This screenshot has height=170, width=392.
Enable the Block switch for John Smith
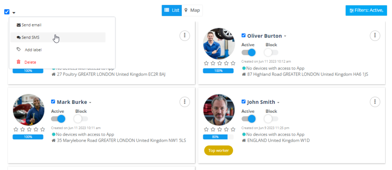tap(271, 119)
